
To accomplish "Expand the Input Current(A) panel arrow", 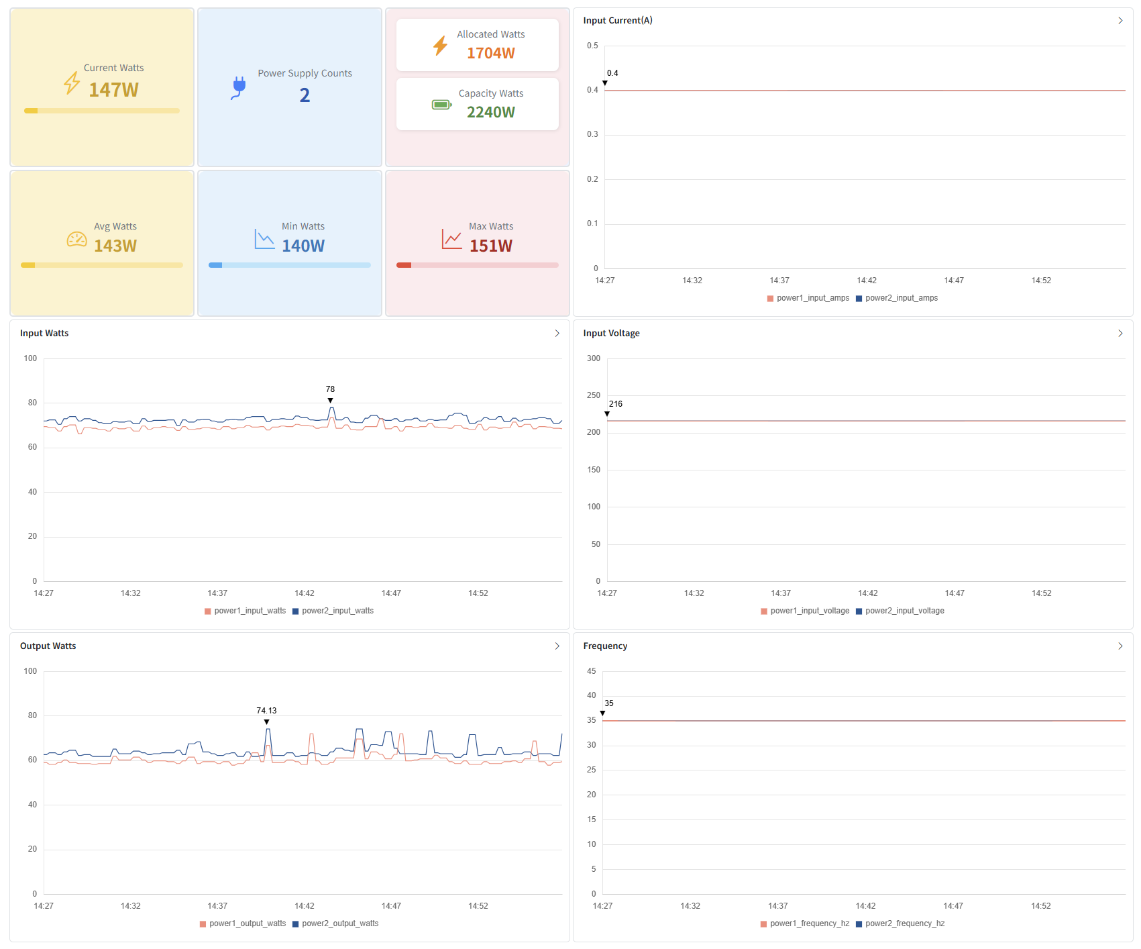I will pyautogui.click(x=1120, y=21).
